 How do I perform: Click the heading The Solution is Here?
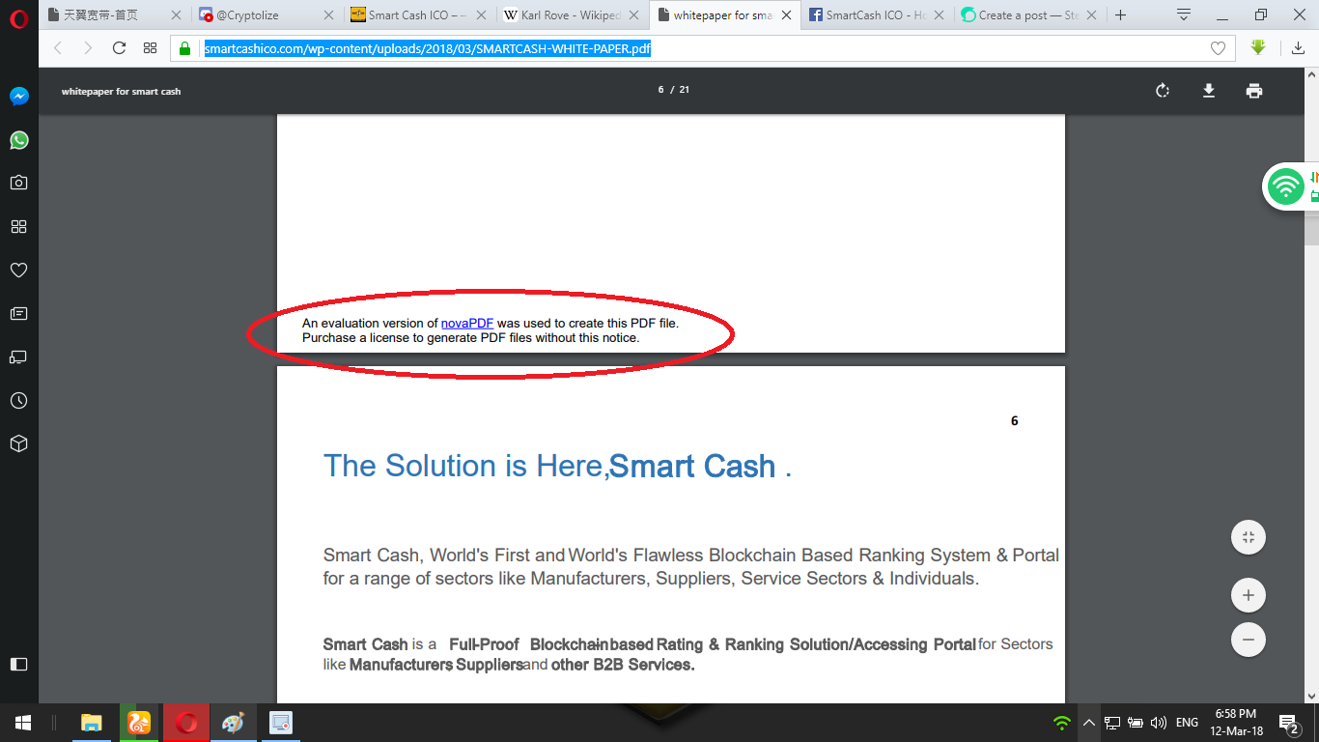(557, 466)
